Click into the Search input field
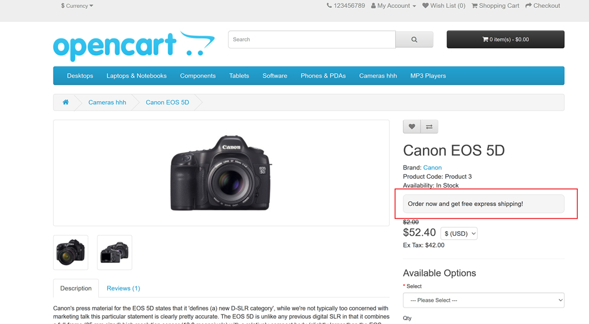 (x=312, y=39)
